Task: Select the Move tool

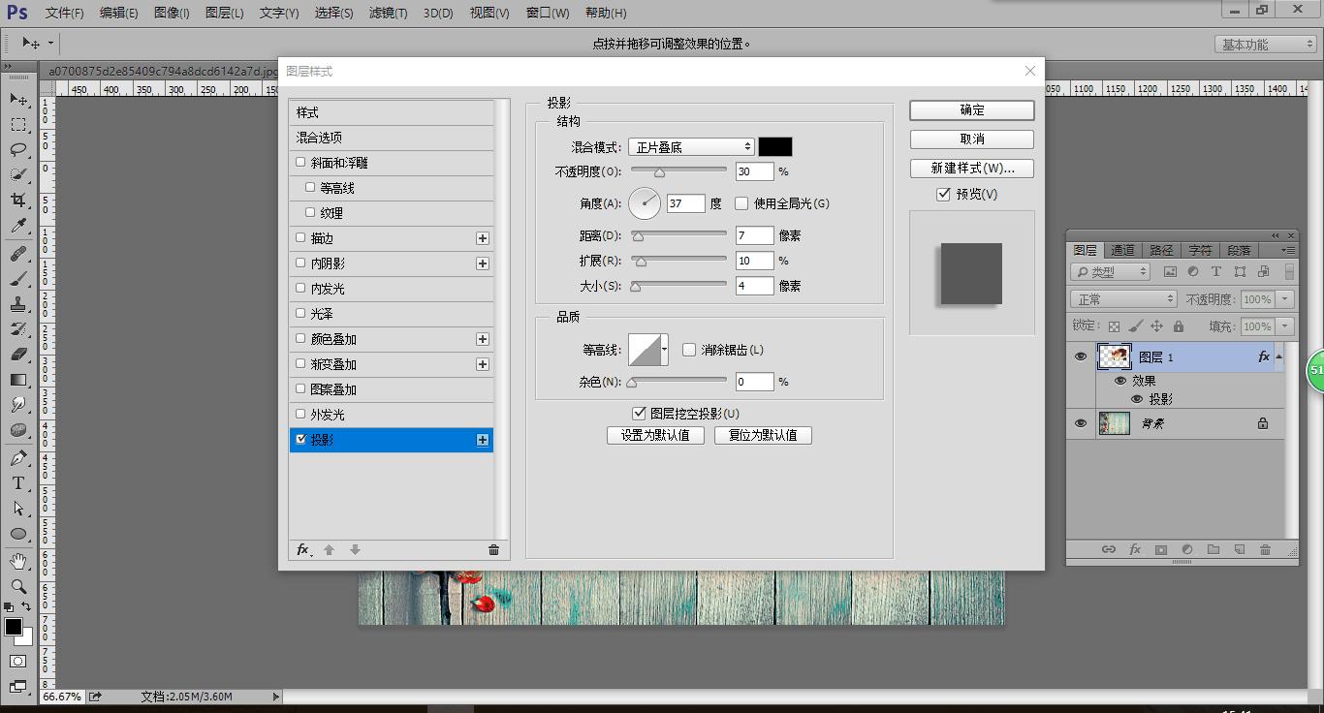Action: click(x=17, y=99)
